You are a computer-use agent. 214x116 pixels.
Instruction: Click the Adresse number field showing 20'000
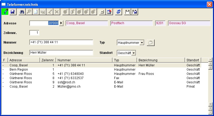coord(44,23)
